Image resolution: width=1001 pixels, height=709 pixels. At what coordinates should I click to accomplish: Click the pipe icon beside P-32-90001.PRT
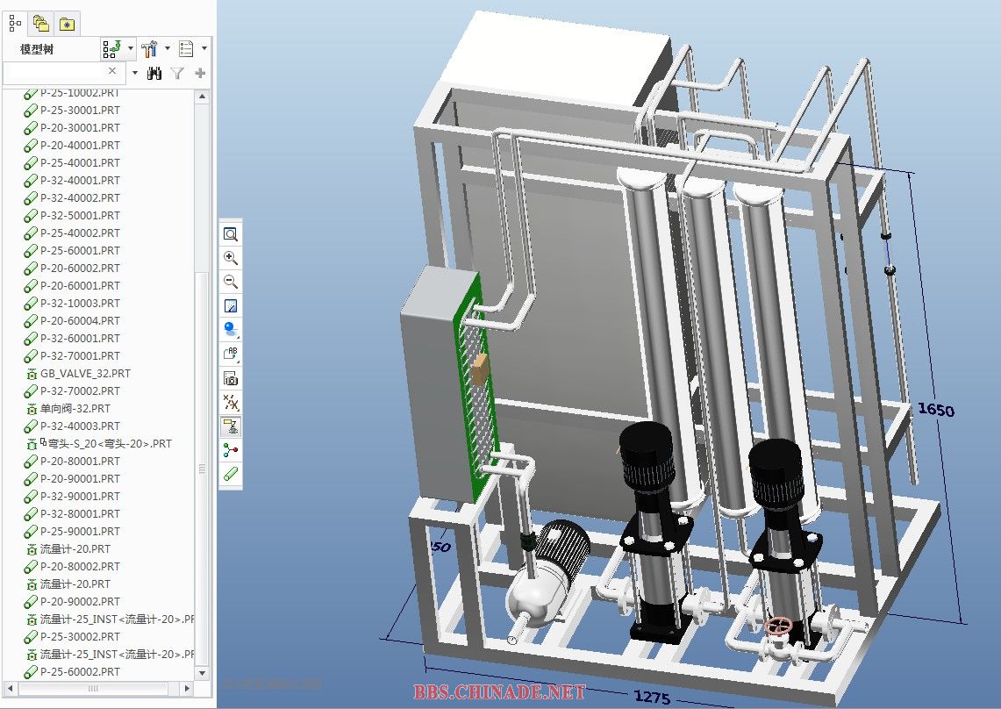[31, 497]
